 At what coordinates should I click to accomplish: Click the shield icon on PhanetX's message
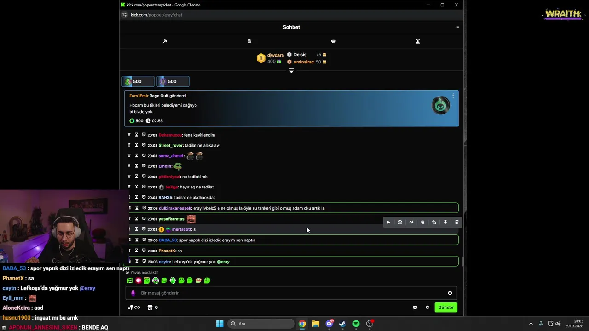(144, 251)
